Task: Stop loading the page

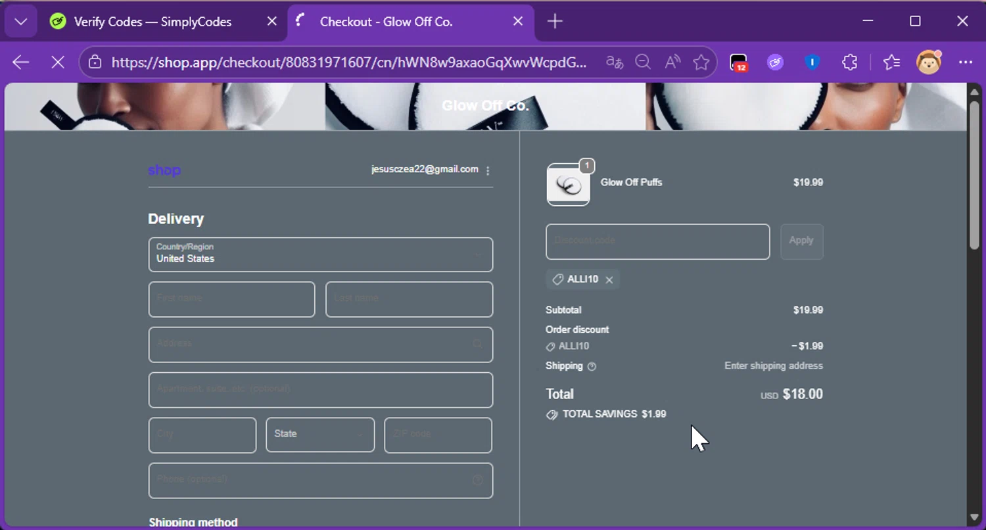Action: pos(58,62)
